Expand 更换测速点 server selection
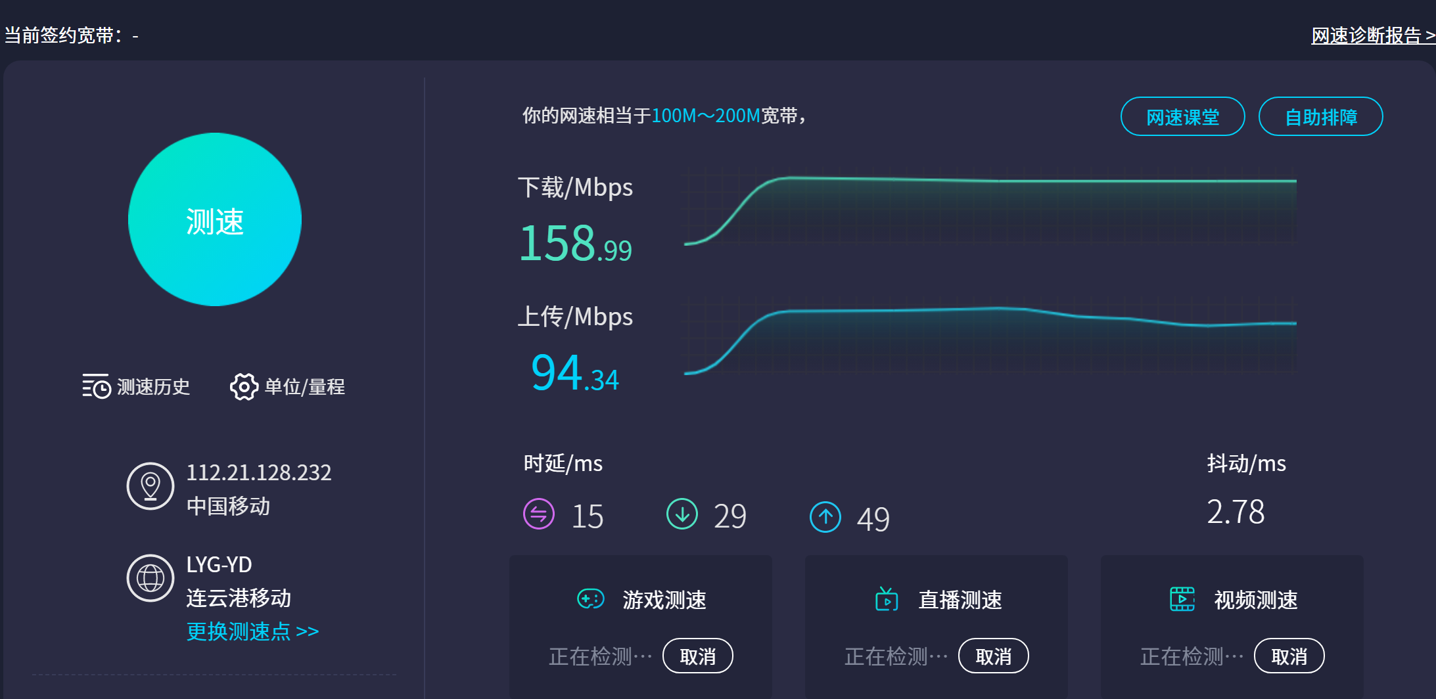Image resolution: width=1436 pixels, height=699 pixels. (252, 631)
